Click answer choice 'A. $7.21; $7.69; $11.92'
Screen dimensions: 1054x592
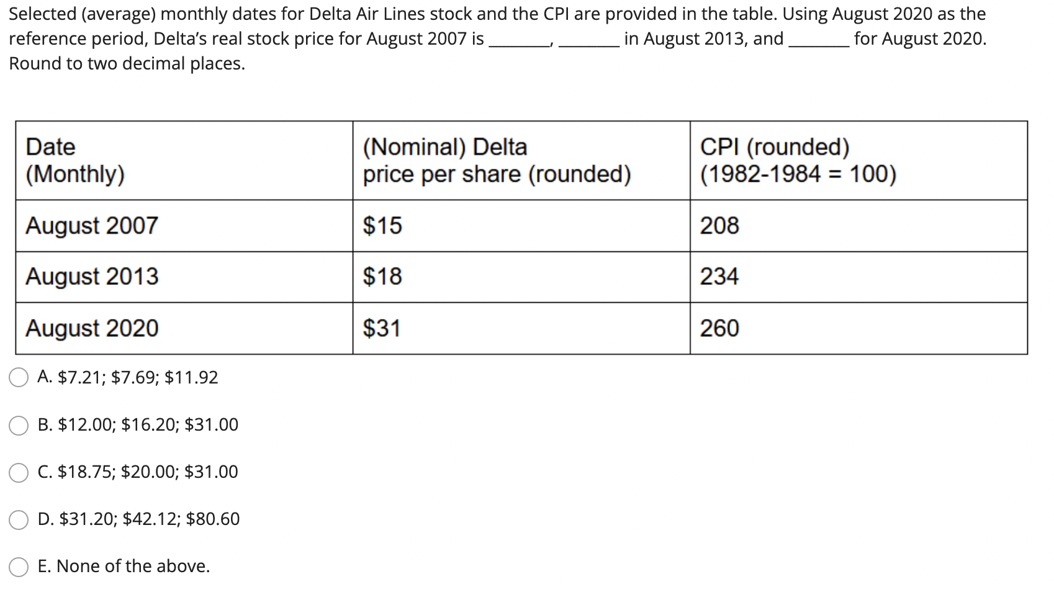(x=127, y=377)
